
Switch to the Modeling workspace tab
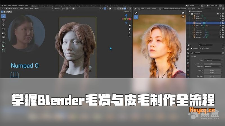(42, 6)
